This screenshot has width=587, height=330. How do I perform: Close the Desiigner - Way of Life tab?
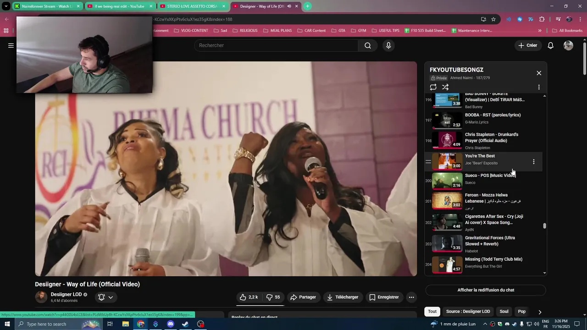[x=296, y=6]
